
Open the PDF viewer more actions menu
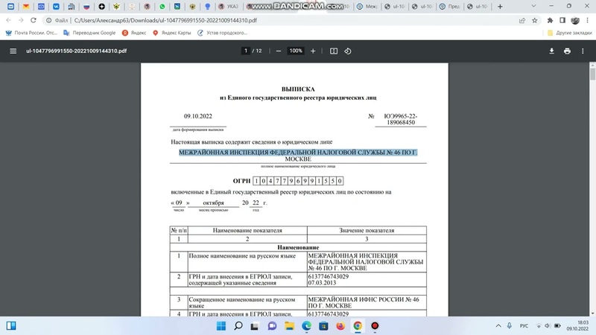pos(583,51)
